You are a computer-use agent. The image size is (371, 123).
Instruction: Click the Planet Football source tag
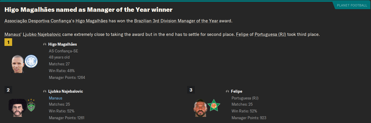tap(352, 5)
